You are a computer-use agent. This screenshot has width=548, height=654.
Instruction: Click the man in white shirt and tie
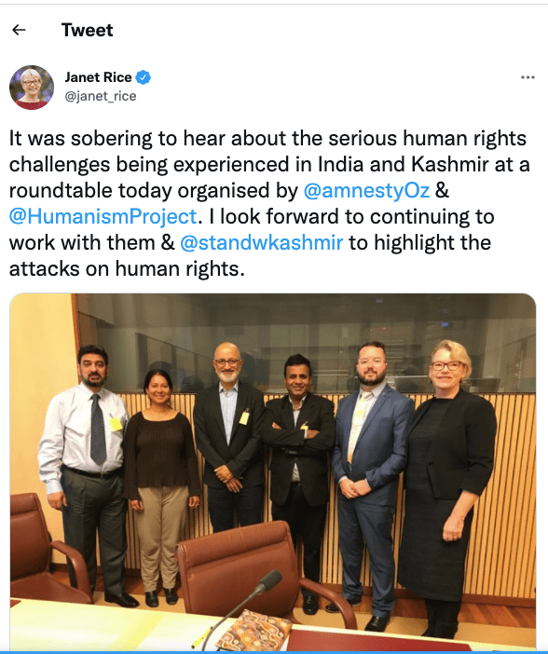(86, 471)
